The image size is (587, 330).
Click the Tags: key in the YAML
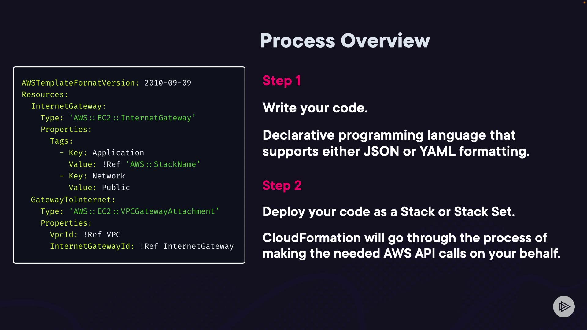tap(61, 141)
